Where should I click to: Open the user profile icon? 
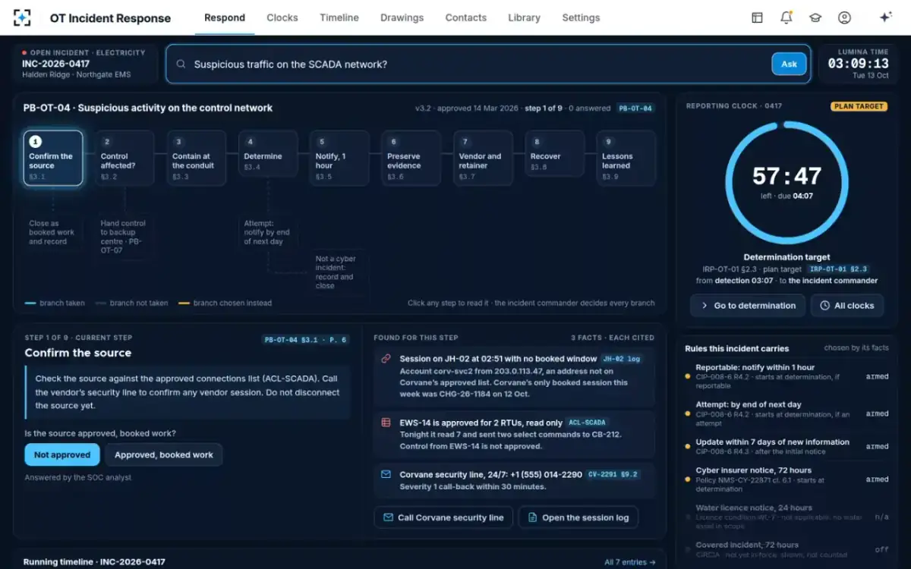[x=844, y=17]
